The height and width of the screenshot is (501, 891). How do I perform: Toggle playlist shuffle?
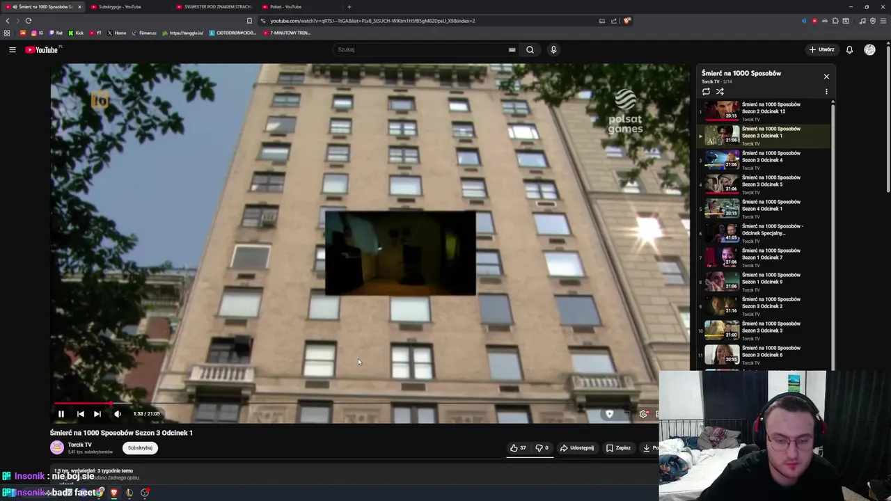coord(720,91)
